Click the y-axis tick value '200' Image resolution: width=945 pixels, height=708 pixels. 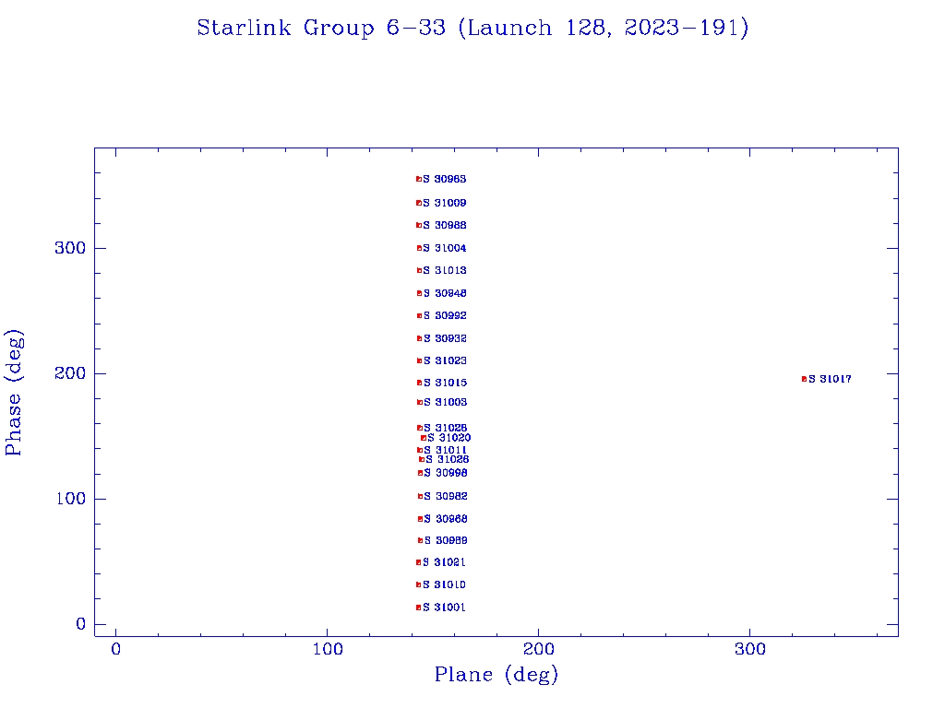[70, 373]
